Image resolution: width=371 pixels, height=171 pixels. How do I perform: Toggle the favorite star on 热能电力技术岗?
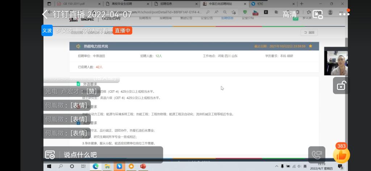pos(310,46)
